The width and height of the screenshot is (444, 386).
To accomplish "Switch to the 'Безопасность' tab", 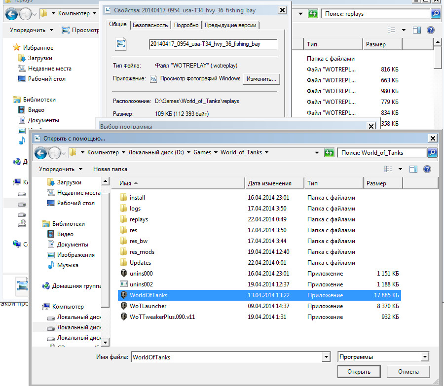I will (150, 25).
